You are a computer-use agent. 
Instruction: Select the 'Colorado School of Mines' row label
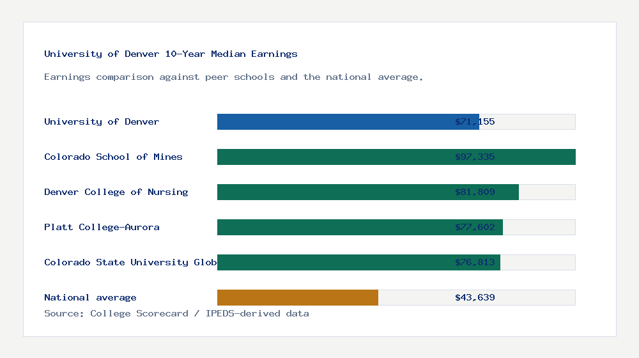click(x=113, y=157)
